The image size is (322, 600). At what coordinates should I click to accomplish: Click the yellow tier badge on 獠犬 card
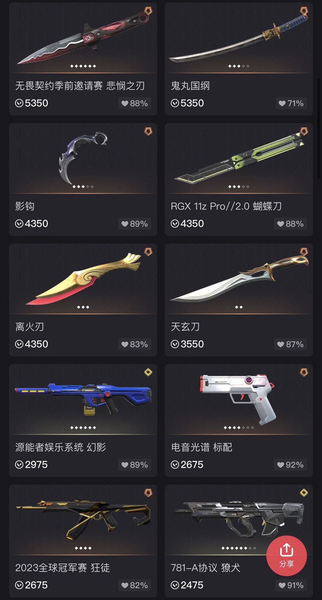(x=304, y=493)
